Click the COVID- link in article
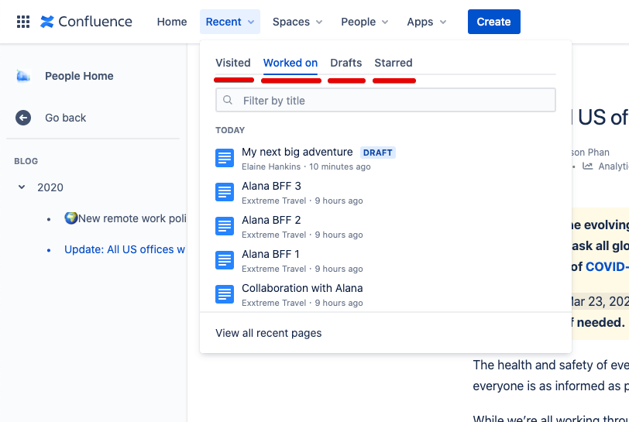Screen dimensions: 629x422 coord(607,267)
